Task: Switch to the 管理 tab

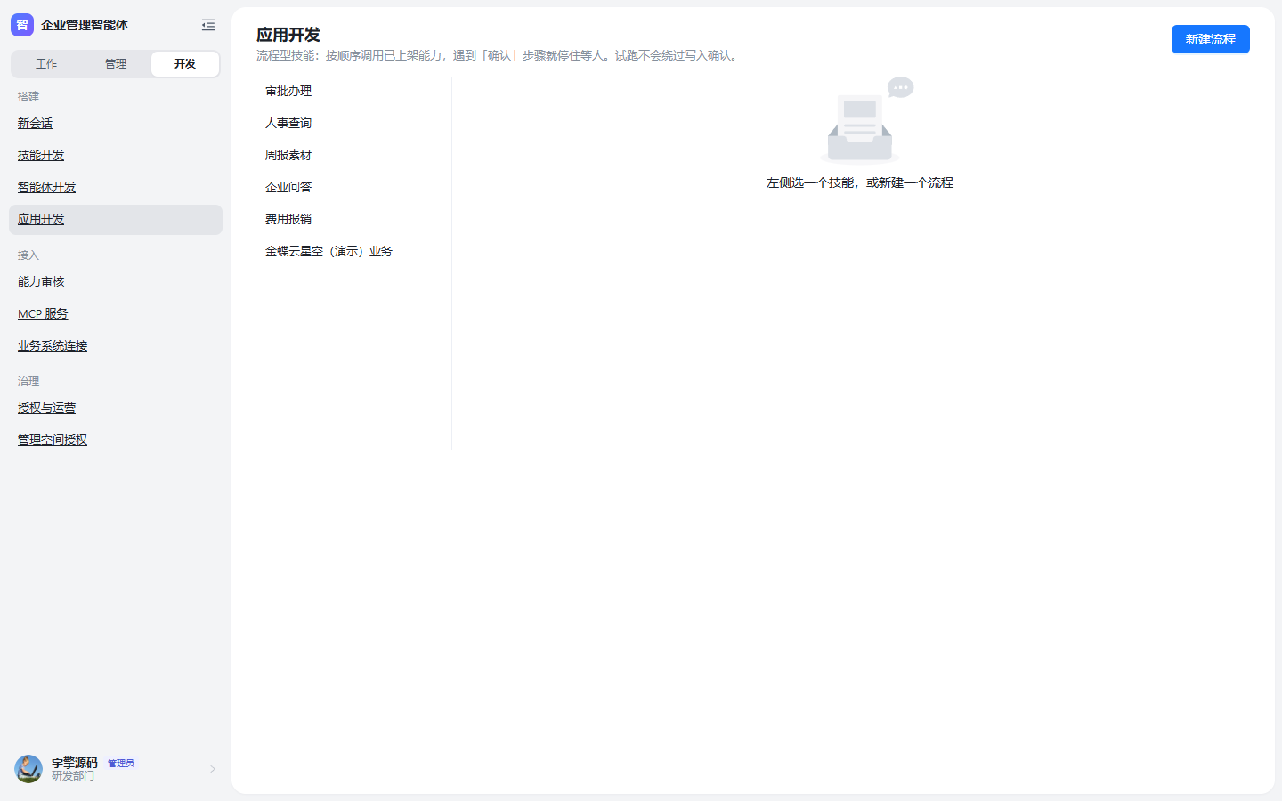Action: click(116, 64)
